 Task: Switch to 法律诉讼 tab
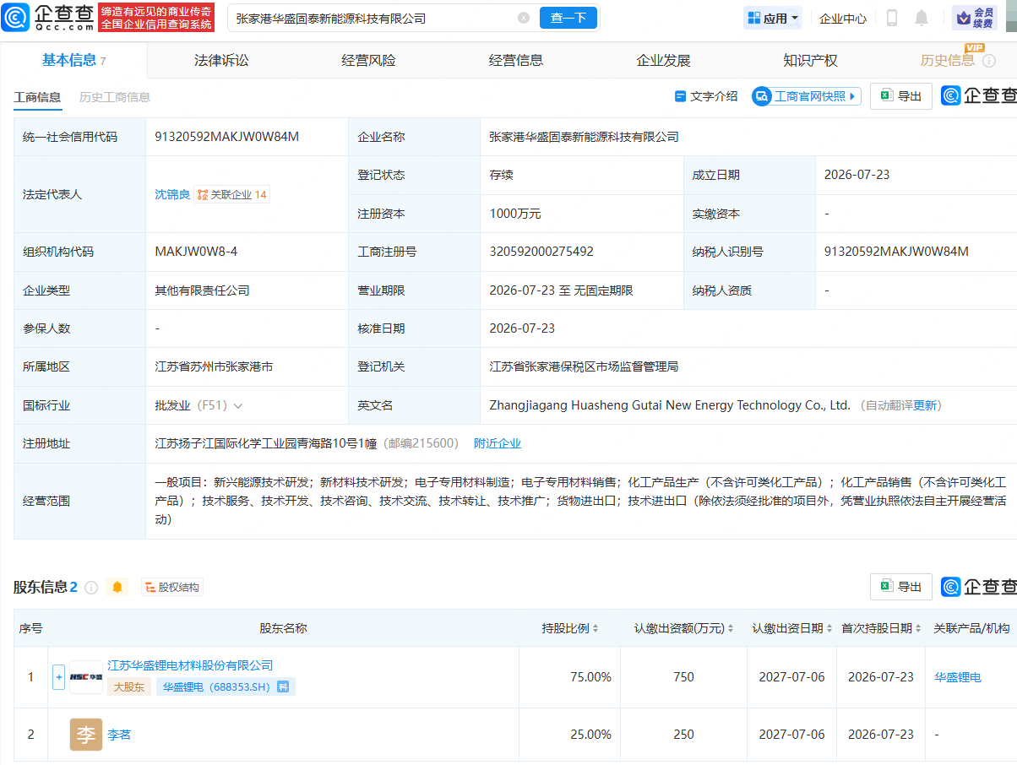coord(221,60)
